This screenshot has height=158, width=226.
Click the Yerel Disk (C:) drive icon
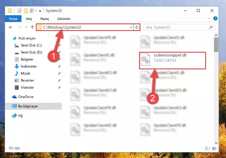[x=16, y=45]
